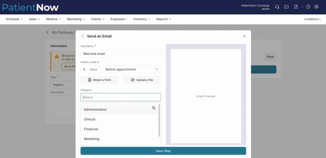
Task: Open the settings gear icon
Action: pyautogui.click(x=316, y=7)
